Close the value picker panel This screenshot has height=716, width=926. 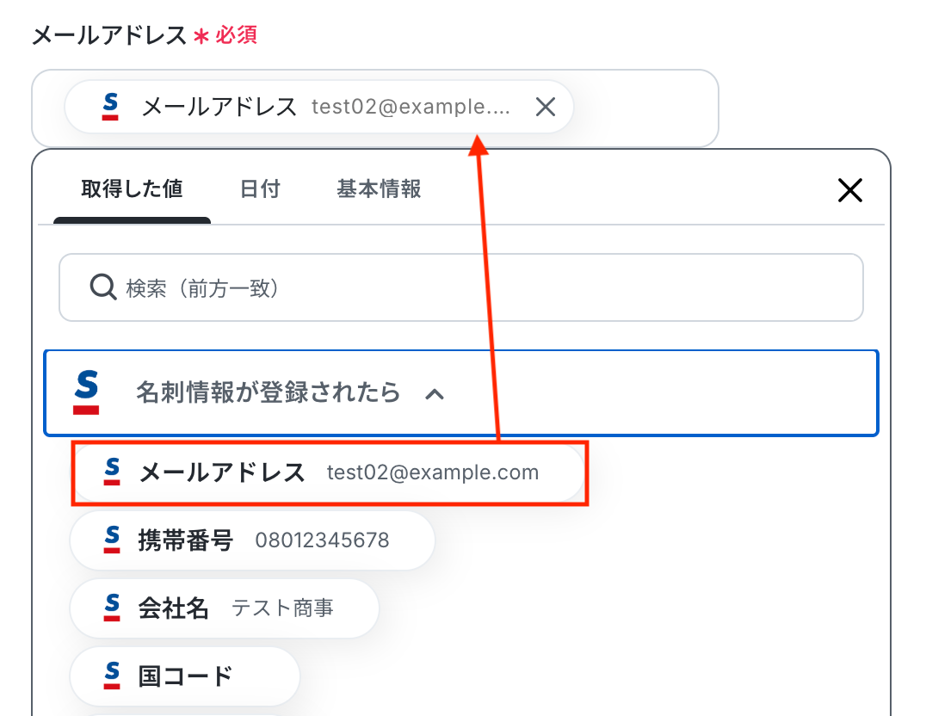[x=849, y=190]
